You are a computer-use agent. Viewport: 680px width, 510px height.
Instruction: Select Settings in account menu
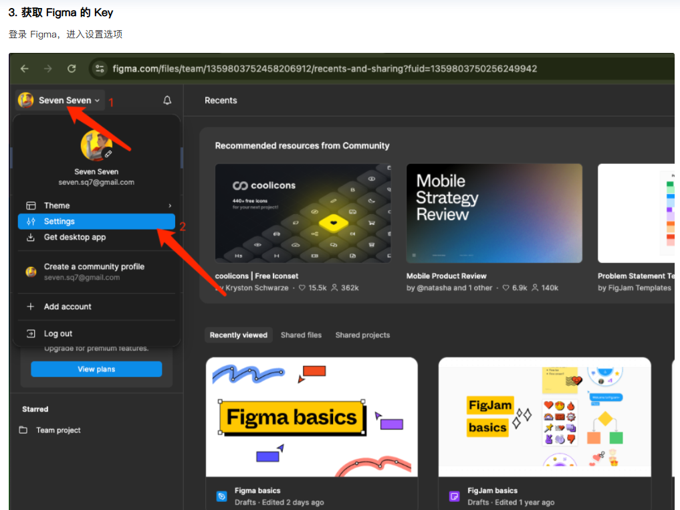point(96,222)
